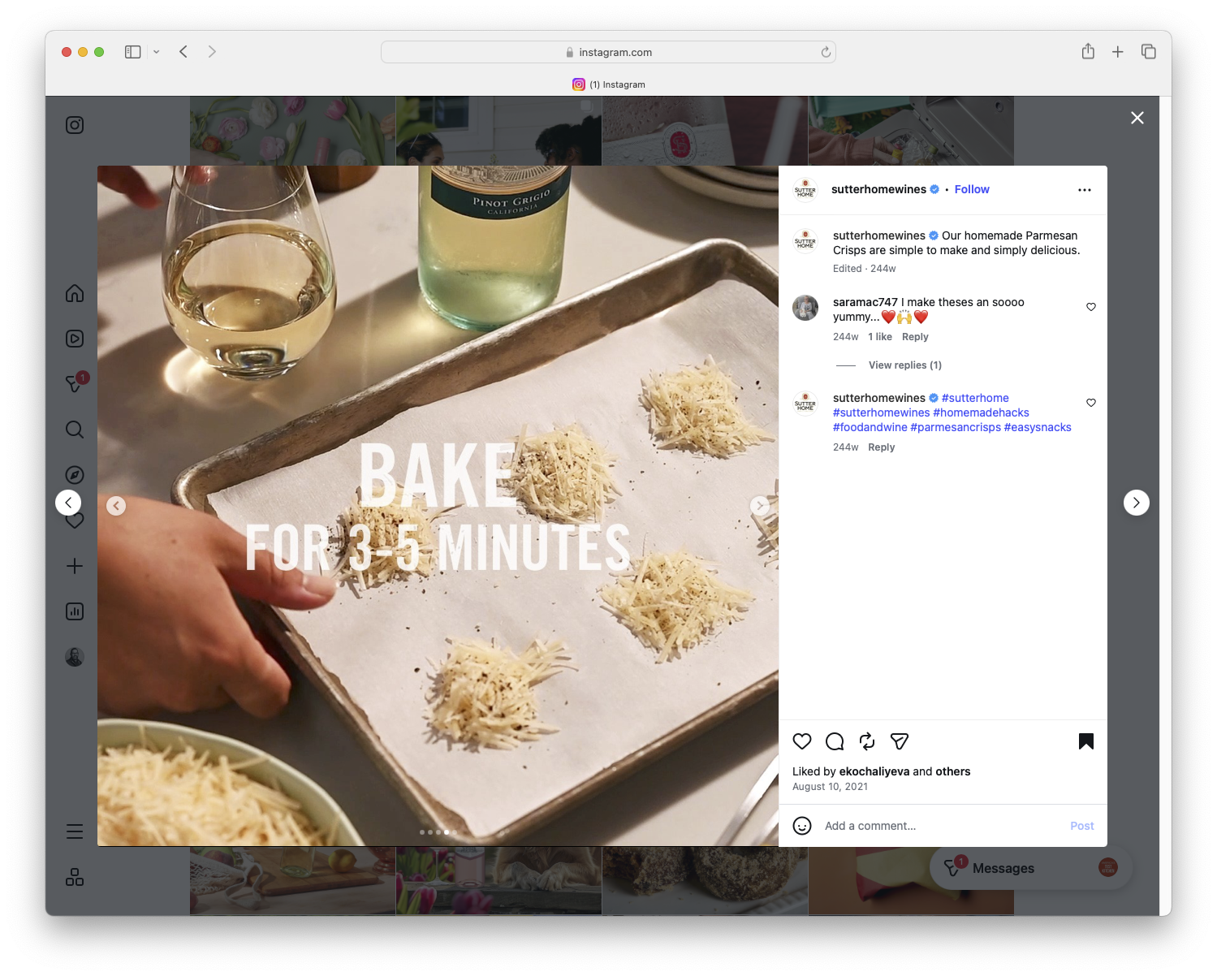1217x976 pixels.
Task: Show Safari tab overview
Action: (x=1148, y=52)
